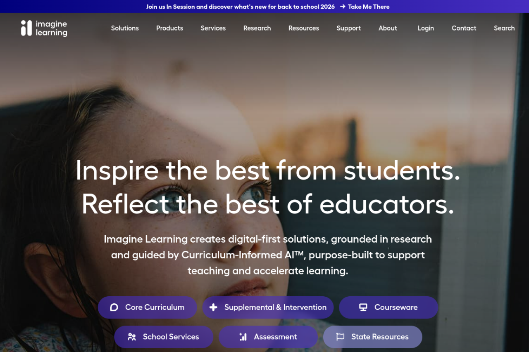529x352 pixels.
Task: Click the Core Curriculum bubble icon
Action: click(x=114, y=307)
